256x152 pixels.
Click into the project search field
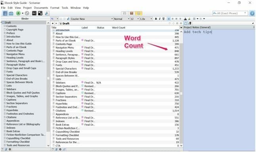click(x=230, y=13)
